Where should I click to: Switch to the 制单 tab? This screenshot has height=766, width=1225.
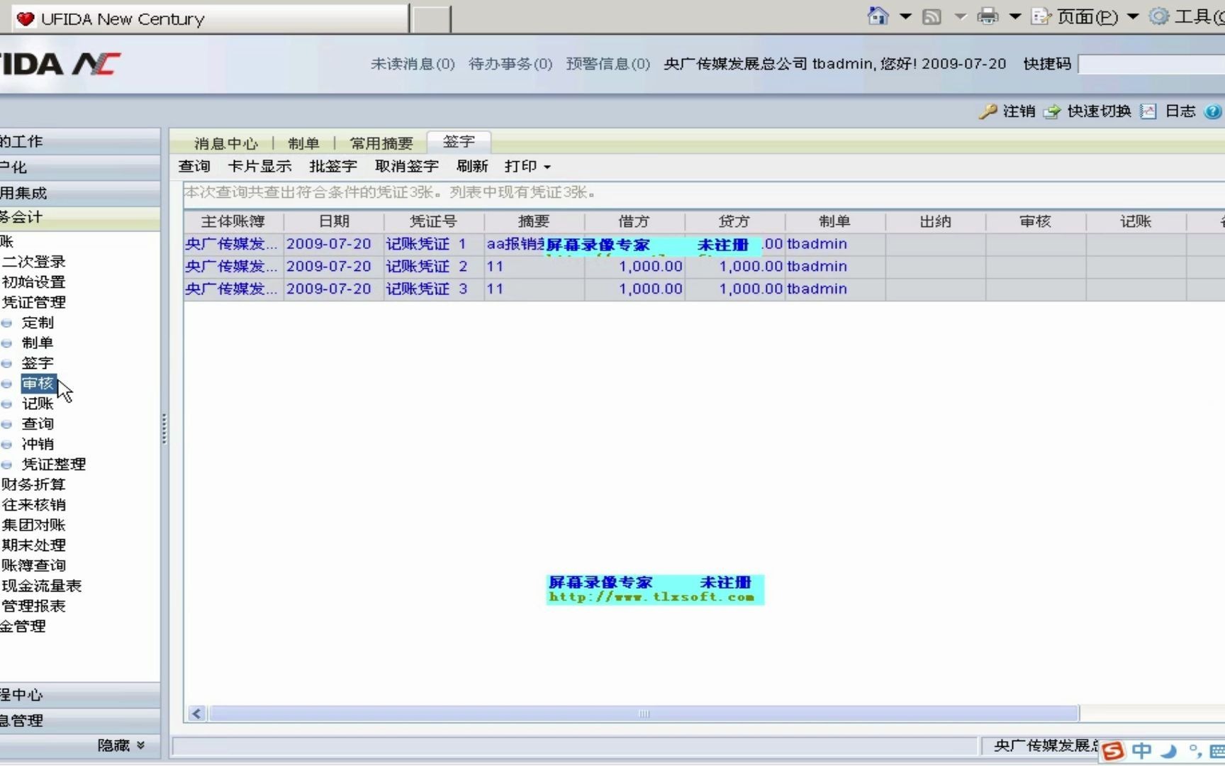[303, 143]
